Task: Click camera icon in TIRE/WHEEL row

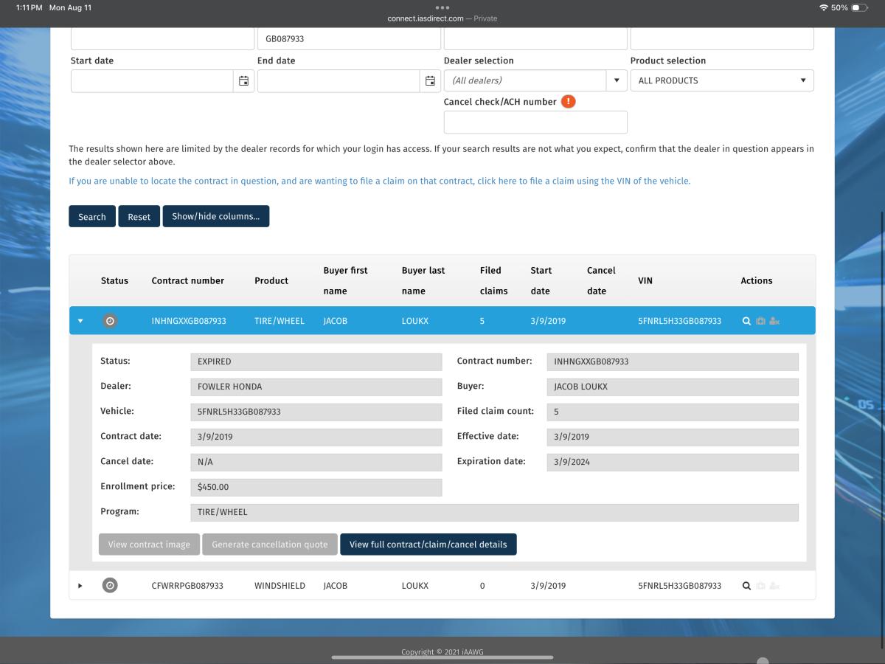Action: click(760, 321)
